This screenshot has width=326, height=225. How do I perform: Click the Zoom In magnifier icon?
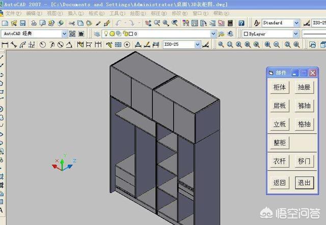click(x=268, y=44)
